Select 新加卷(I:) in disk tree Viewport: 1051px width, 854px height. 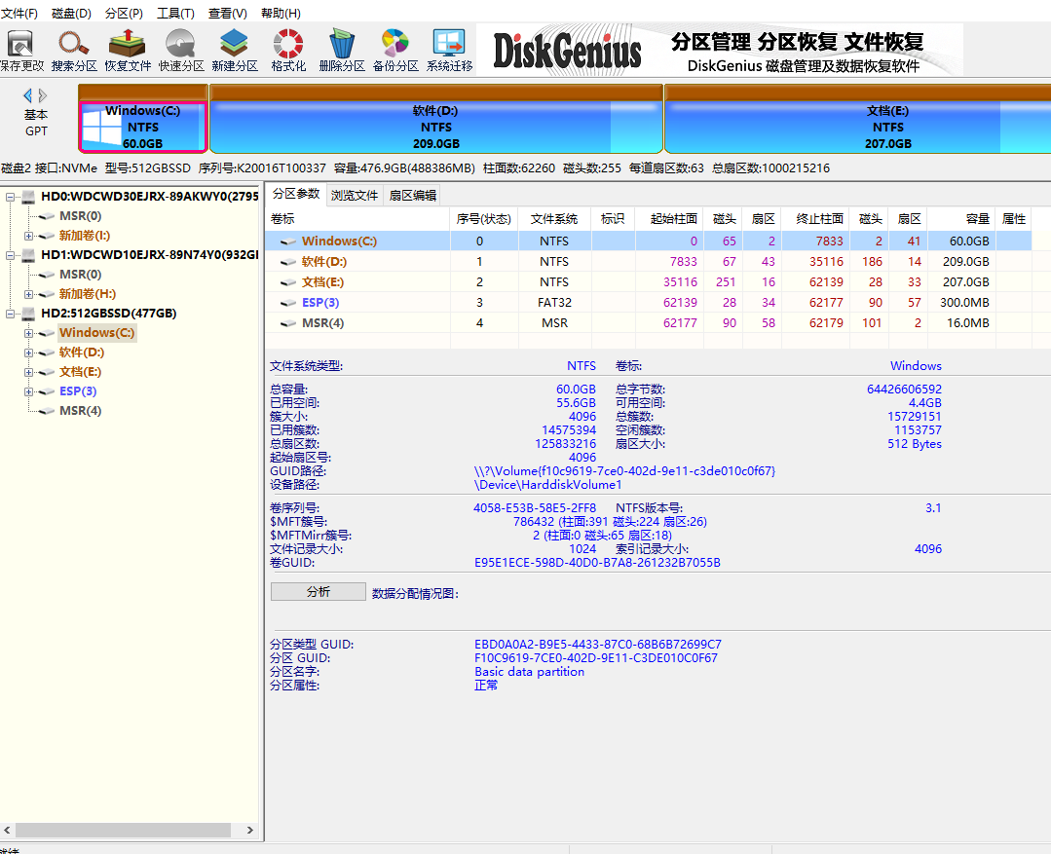(85, 236)
